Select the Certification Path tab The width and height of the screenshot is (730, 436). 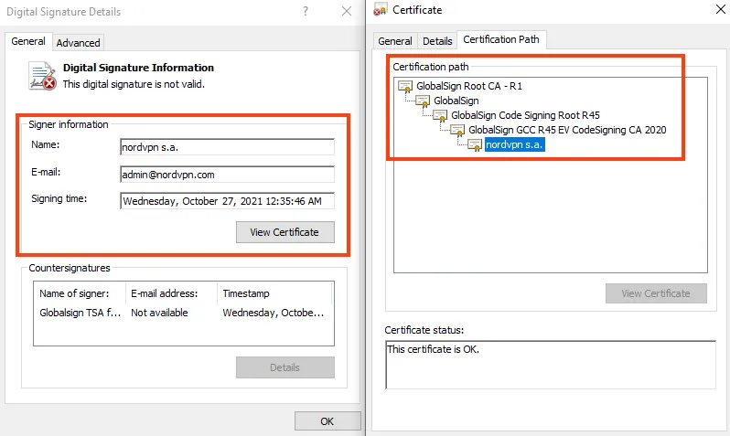[501, 39]
